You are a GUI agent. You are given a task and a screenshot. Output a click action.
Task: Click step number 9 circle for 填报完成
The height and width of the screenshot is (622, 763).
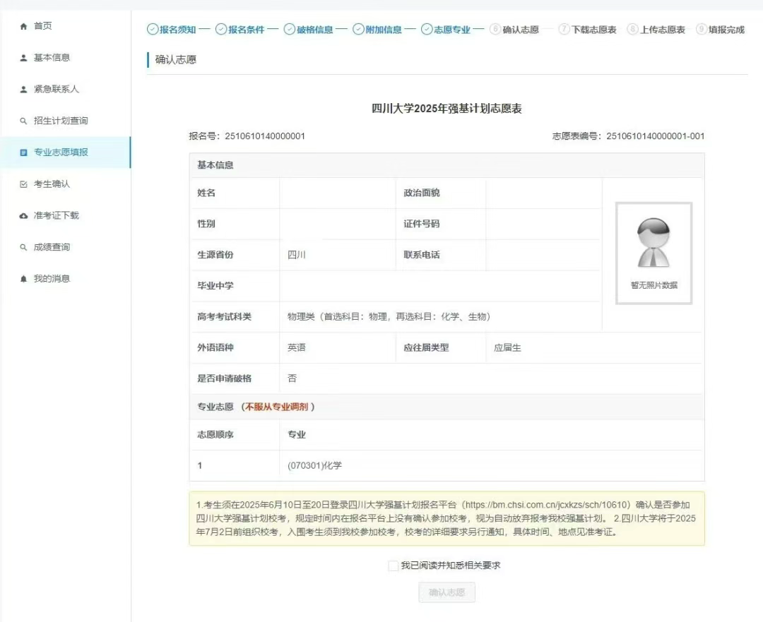point(702,29)
